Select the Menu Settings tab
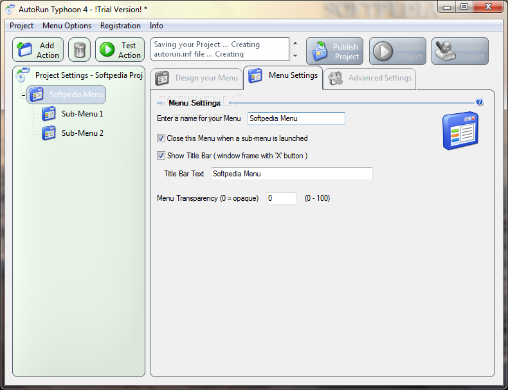The image size is (508, 390). (x=283, y=77)
